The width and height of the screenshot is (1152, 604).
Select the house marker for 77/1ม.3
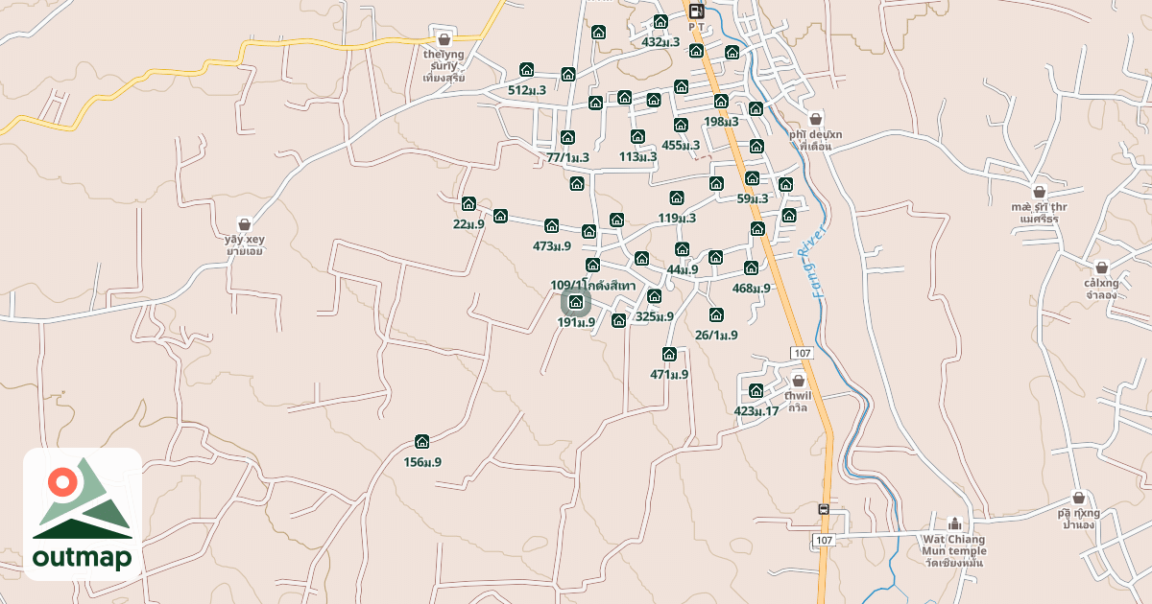pos(567,137)
